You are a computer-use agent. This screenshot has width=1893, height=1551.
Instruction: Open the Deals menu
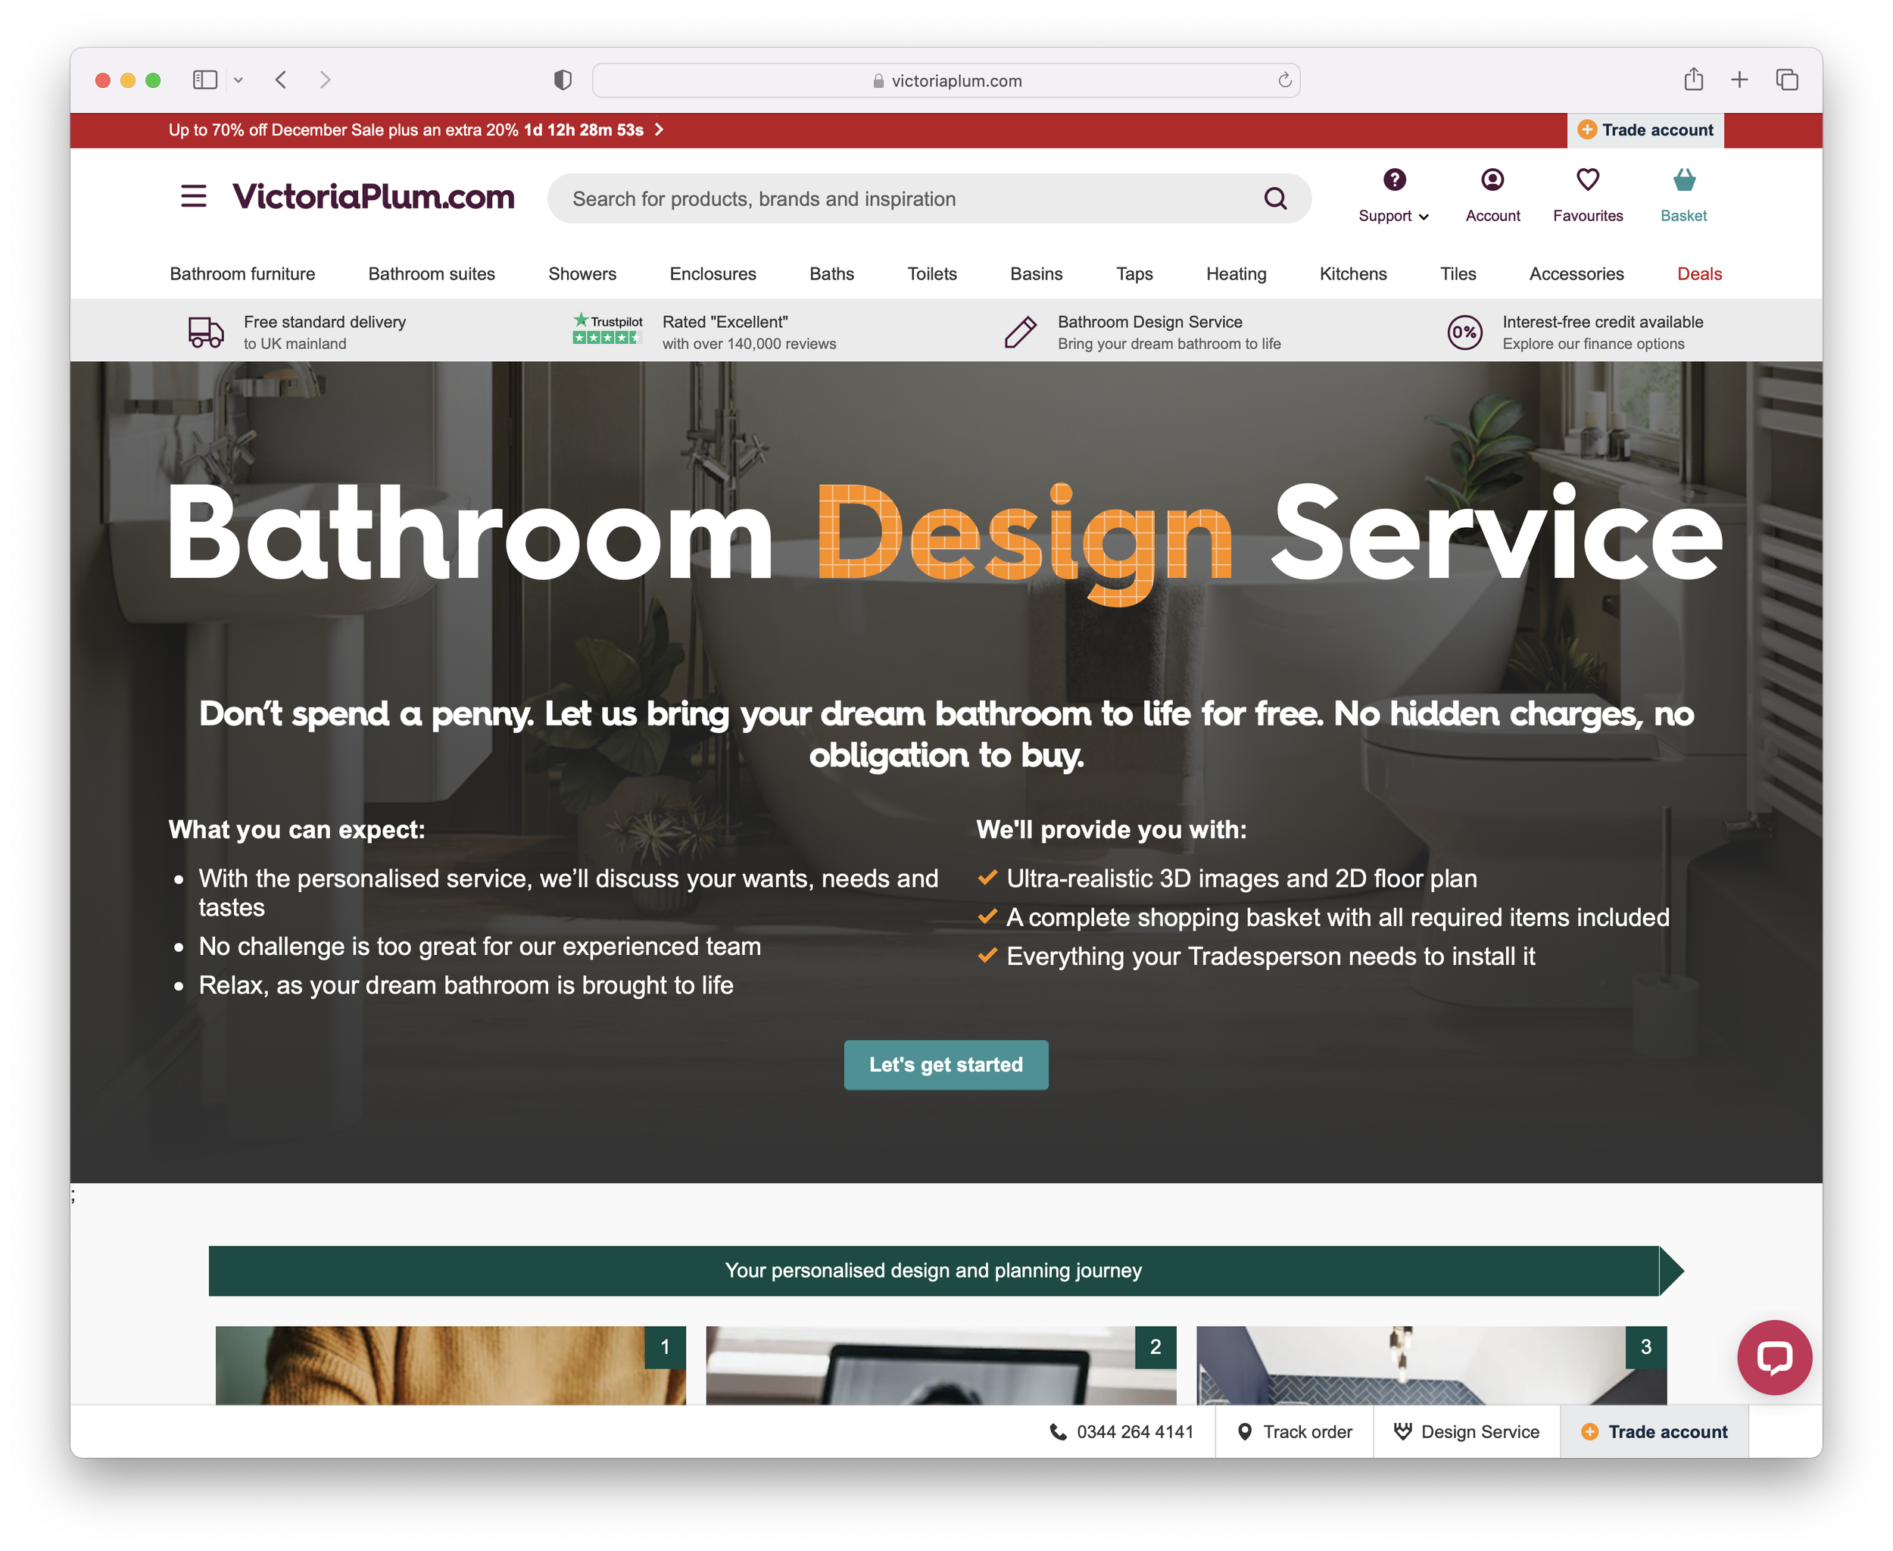point(1699,273)
